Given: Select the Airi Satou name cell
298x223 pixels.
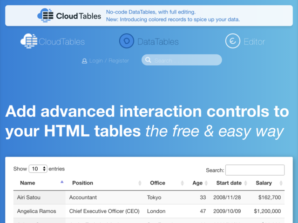Looking at the screenshot, I should point(40,197).
